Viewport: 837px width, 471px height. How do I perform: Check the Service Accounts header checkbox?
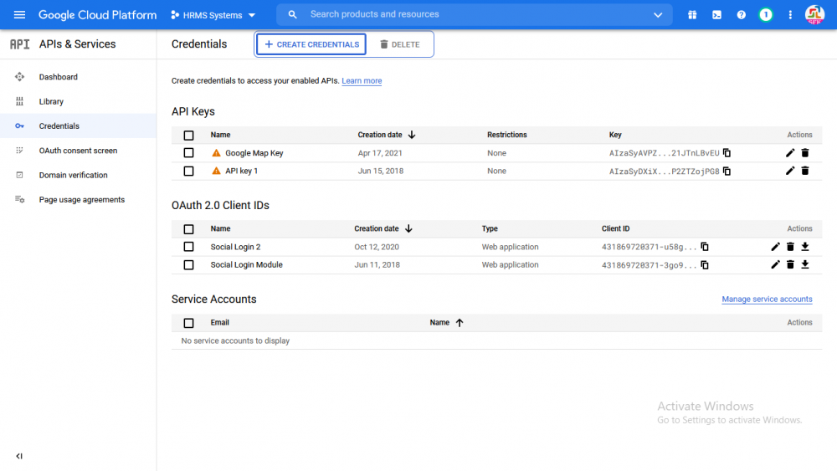click(x=188, y=323)
